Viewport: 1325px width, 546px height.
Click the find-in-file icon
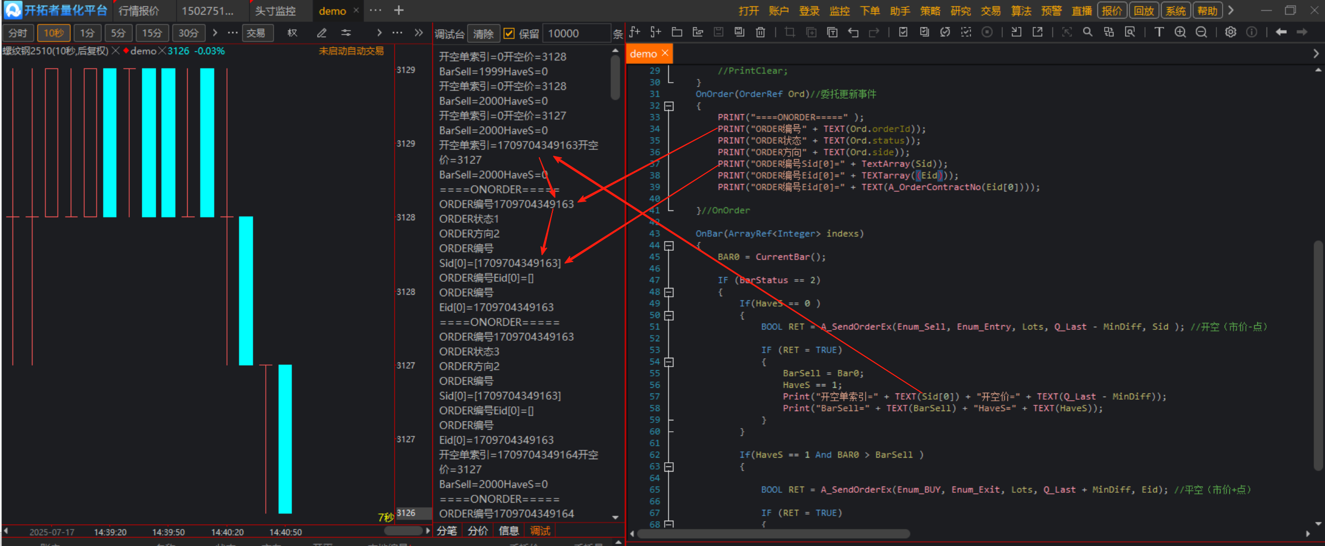click(x=1130, y=32)
